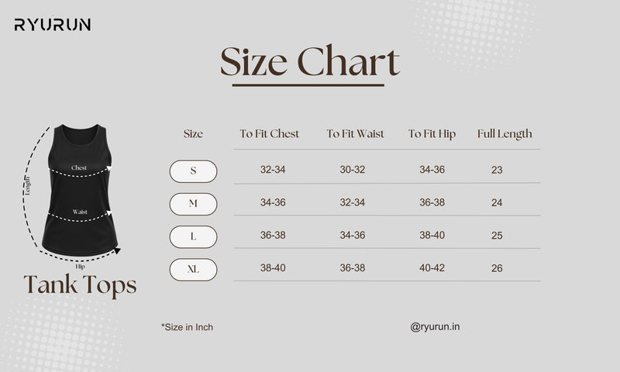
Task: Choose the XL size pill
Action: pos(193,270)
